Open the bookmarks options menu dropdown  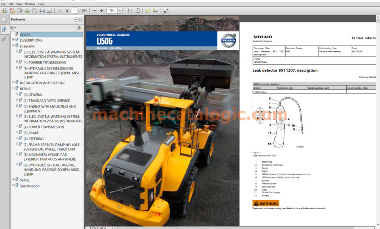point(13,28)
